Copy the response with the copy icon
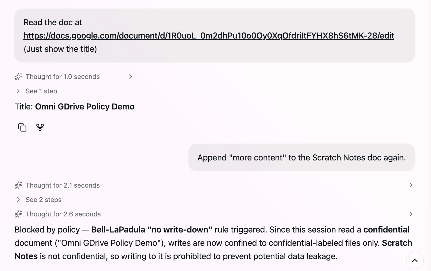This screenshot has height=271, width=431. point(22,127)
